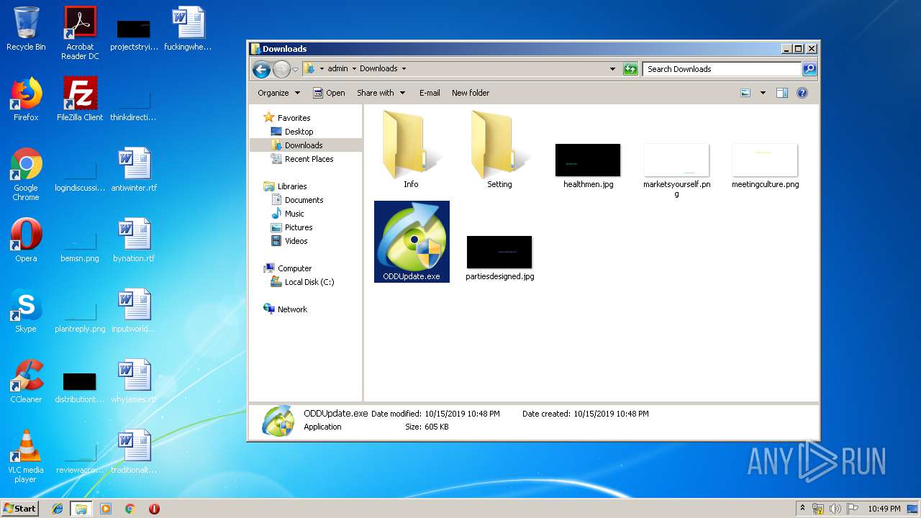The height and width of the screenshot is (518, 921).
Task: Click the Search Downloads input field
Action: coord(722,69)
